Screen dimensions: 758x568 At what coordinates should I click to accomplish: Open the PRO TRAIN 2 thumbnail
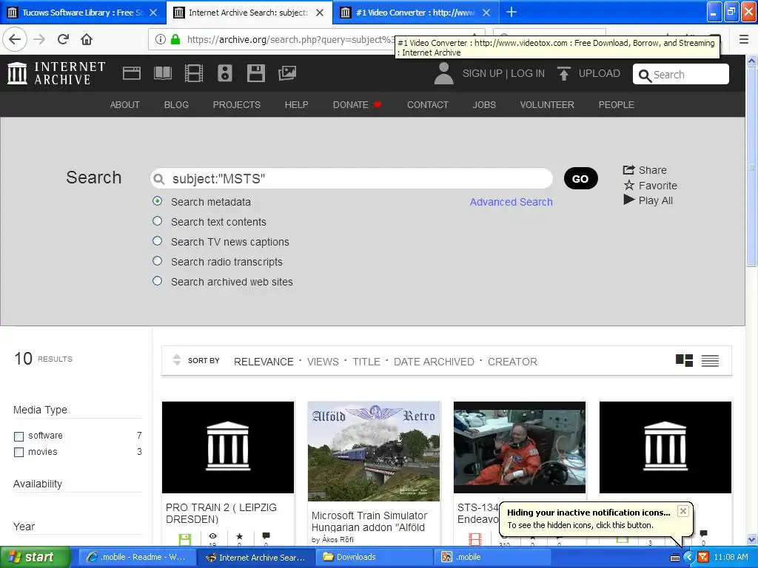pos(228,447)
